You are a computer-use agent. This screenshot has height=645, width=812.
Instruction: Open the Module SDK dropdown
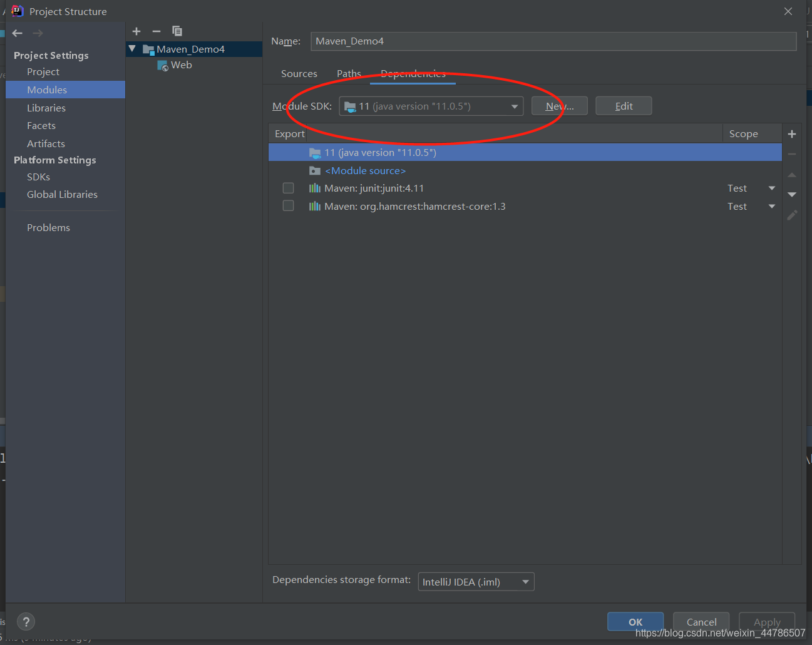pos(431,106)
